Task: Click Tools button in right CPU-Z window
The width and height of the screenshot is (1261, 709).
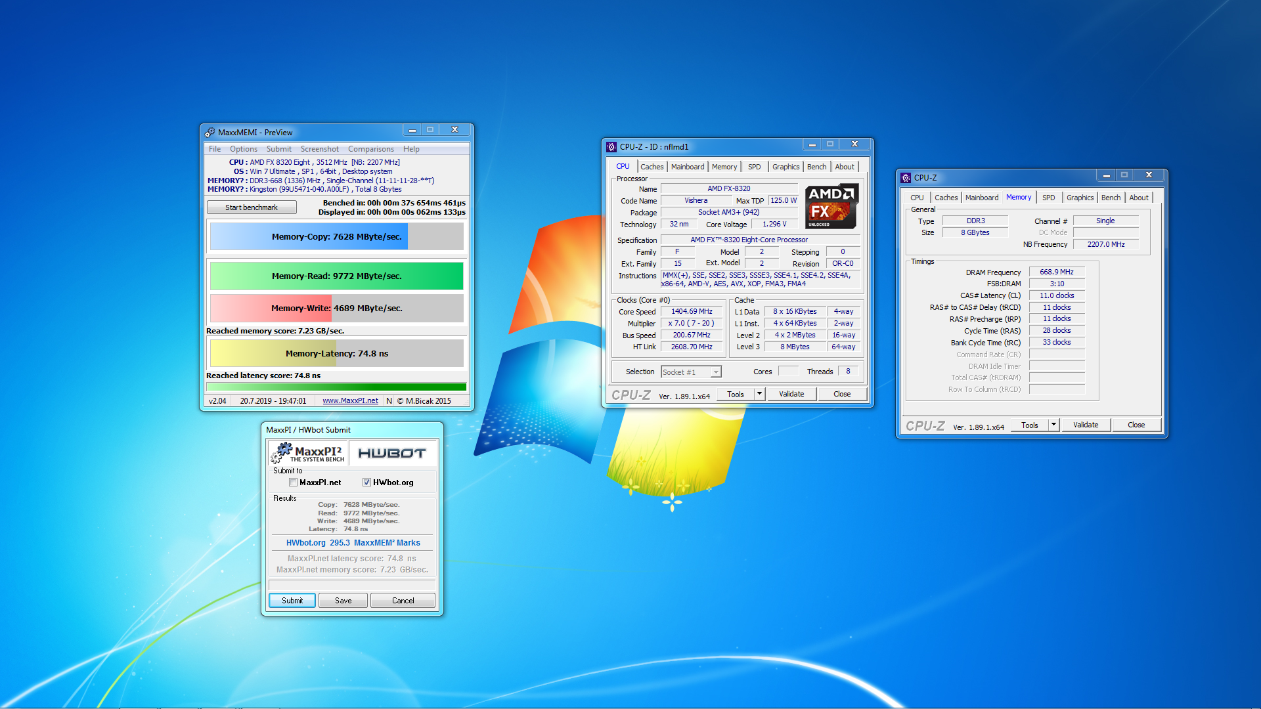Action: click(1030, 425)
